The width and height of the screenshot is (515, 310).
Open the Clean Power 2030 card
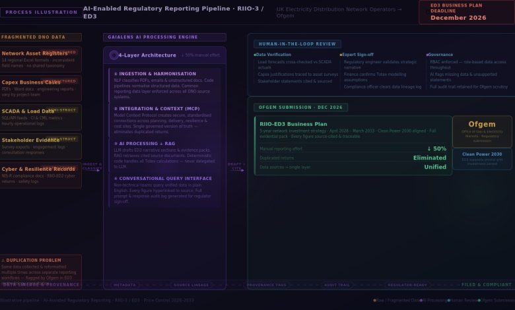pyautogui.click(x=481, y=159)
